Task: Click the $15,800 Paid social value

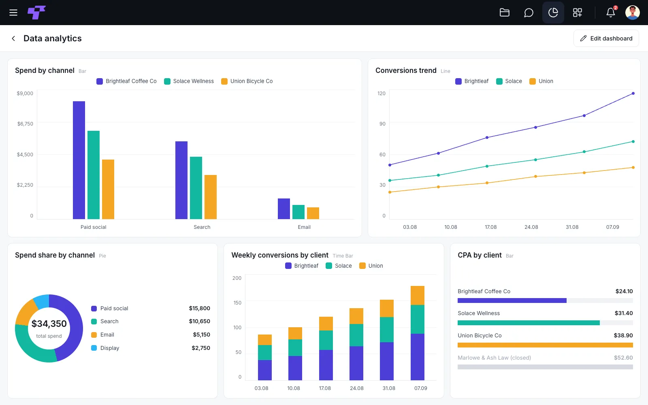Action: click(199, 309)
